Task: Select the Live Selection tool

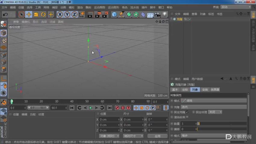Action: (21, 14)
